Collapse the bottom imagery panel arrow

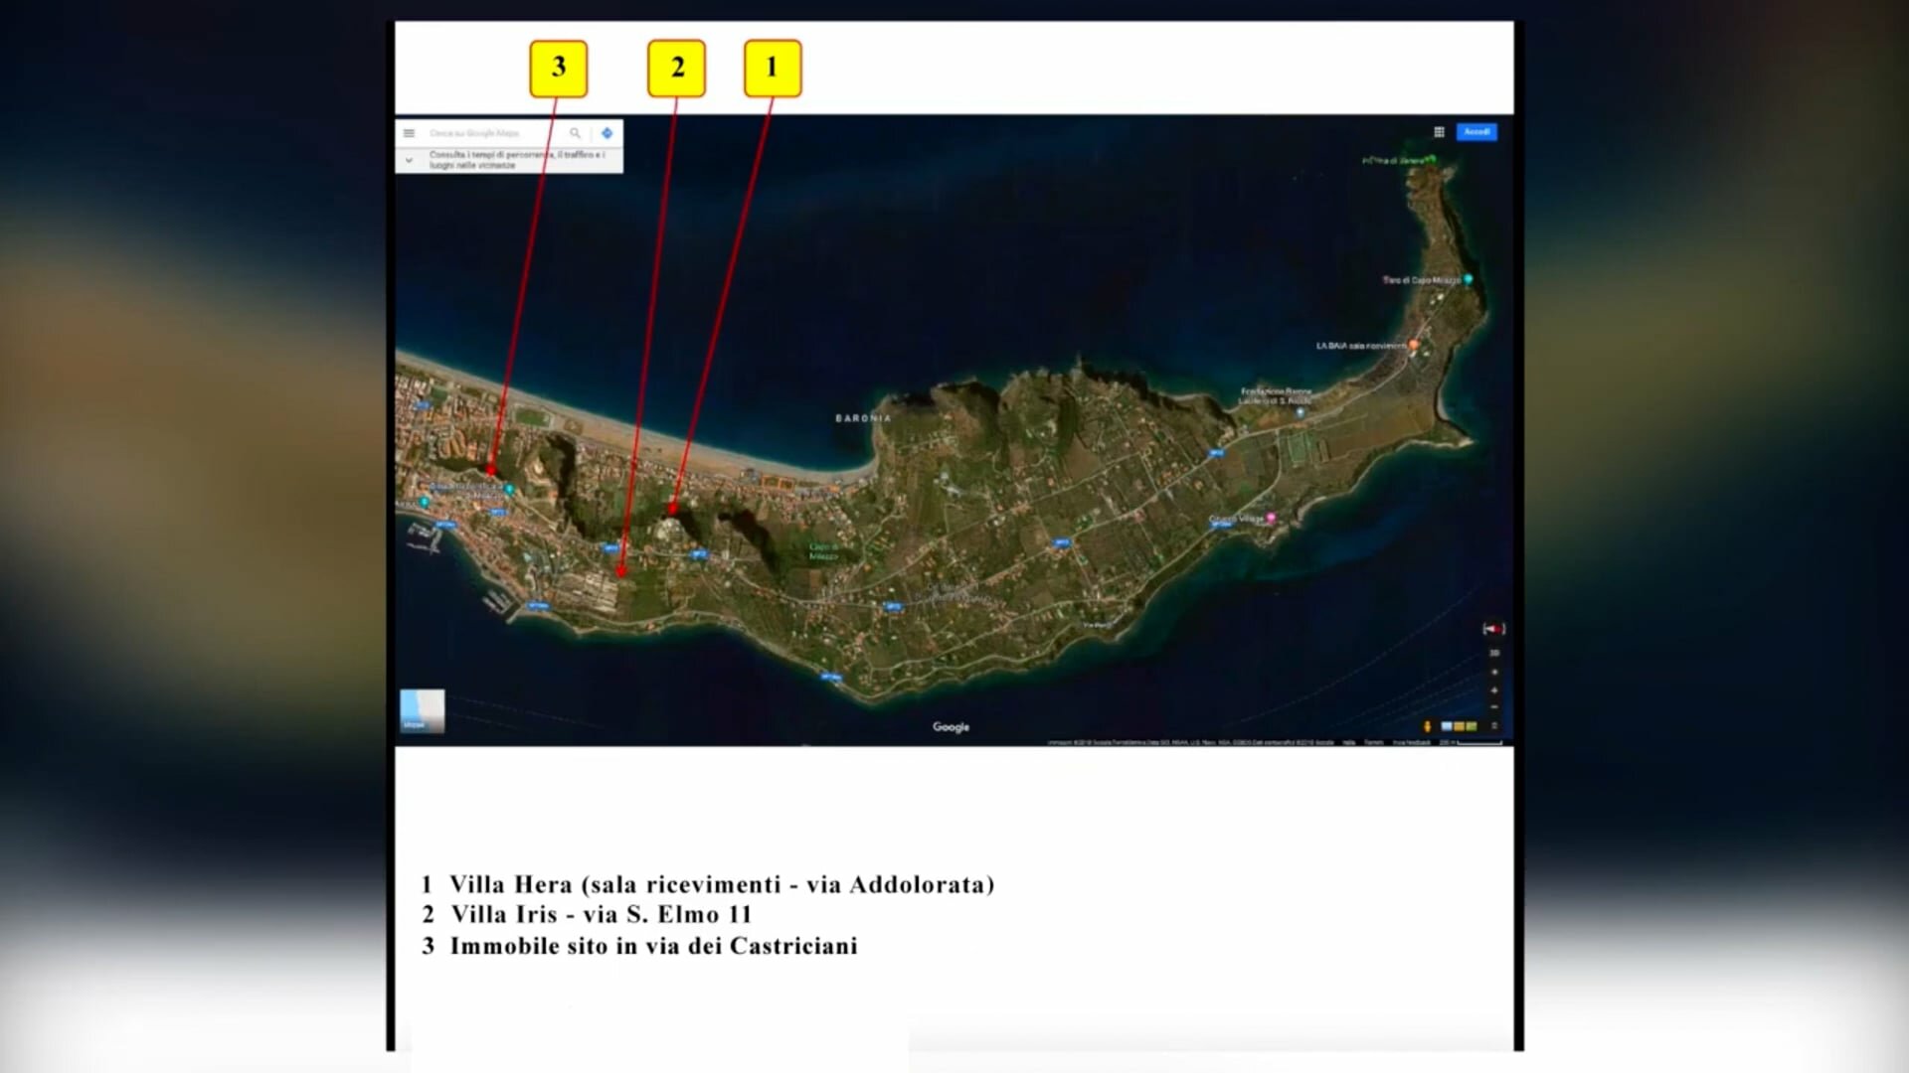coord(1494,726)
